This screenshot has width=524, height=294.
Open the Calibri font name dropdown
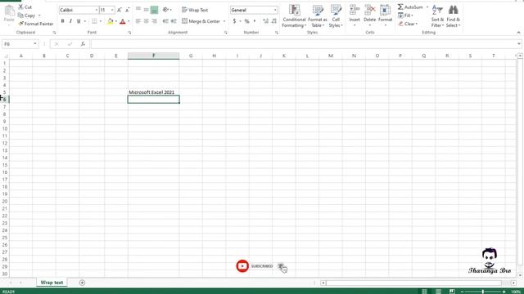(97, 10)
